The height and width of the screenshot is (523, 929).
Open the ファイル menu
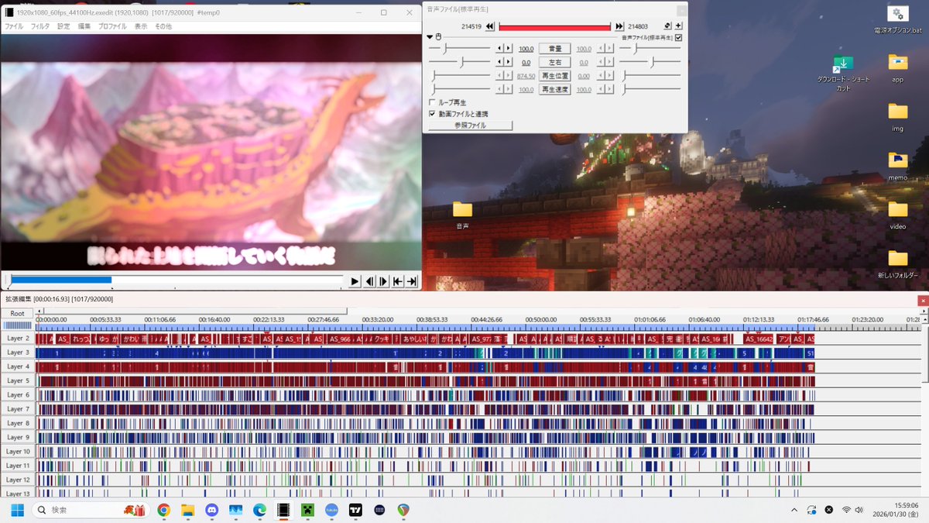[14, 26]
